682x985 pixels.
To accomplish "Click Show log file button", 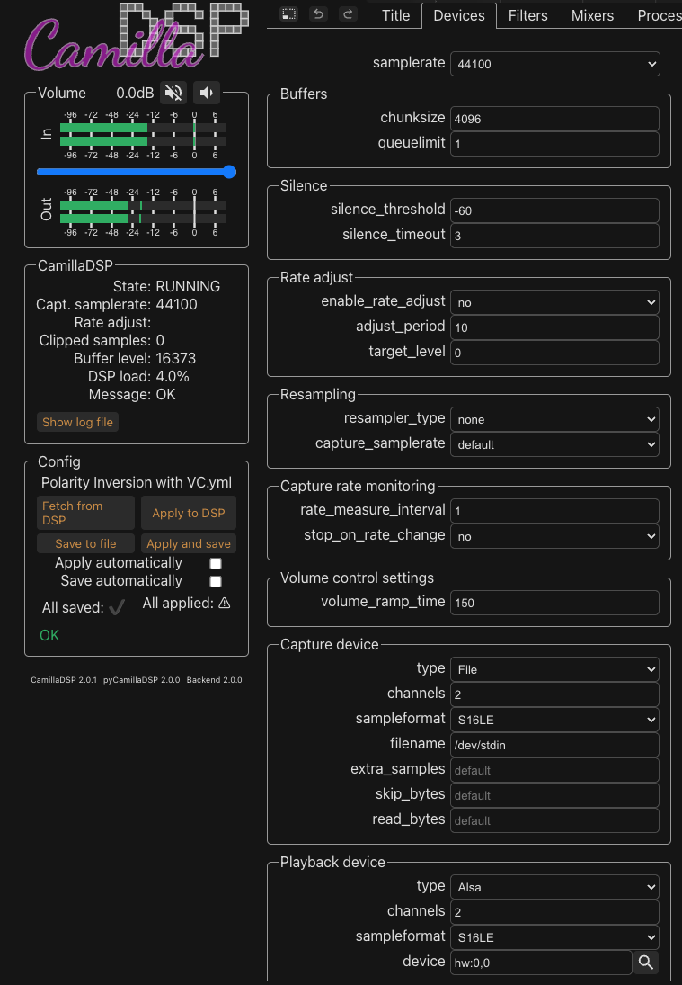I will point(78,422).
